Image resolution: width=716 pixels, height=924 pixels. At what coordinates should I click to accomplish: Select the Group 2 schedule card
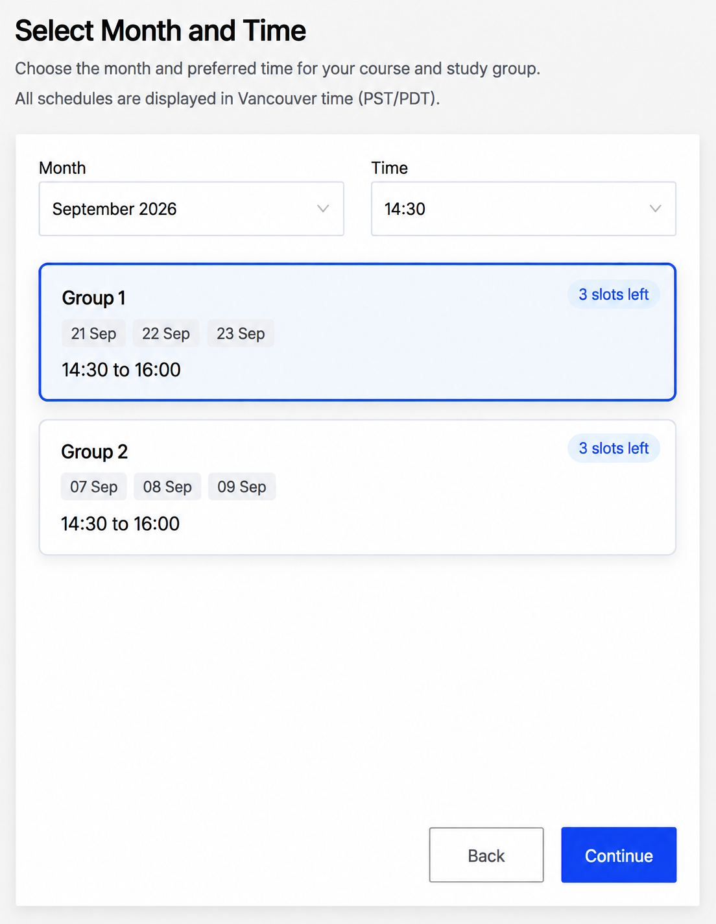(357, 487)
